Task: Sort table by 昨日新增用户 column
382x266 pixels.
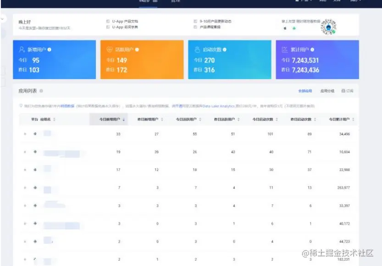Action: point(162,119)
